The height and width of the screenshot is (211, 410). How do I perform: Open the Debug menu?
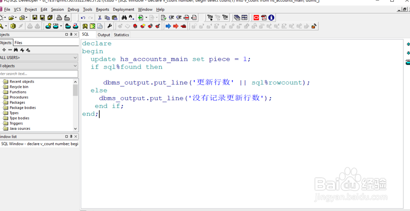click(73, 9)
